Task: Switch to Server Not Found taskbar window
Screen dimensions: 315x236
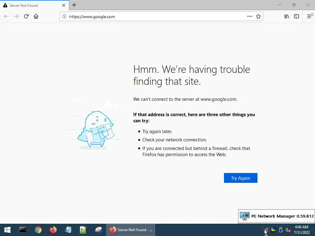Action: coord(130,230)
